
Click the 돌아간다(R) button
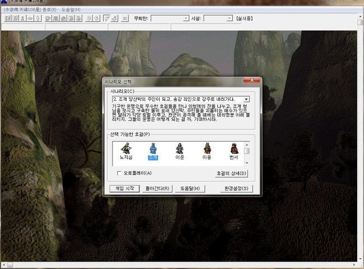click(x=157, y=188)
